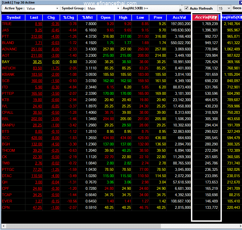Select the BBL symbol
Image resolution: width=242 pixels, height=230 pixels.
tap(6, 119)
